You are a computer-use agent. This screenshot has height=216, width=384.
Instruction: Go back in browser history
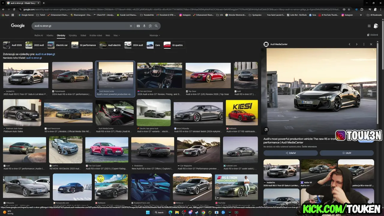3,9
